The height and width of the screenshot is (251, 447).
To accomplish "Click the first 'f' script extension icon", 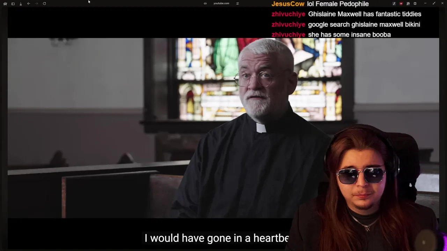I will [x=394, y=3].
